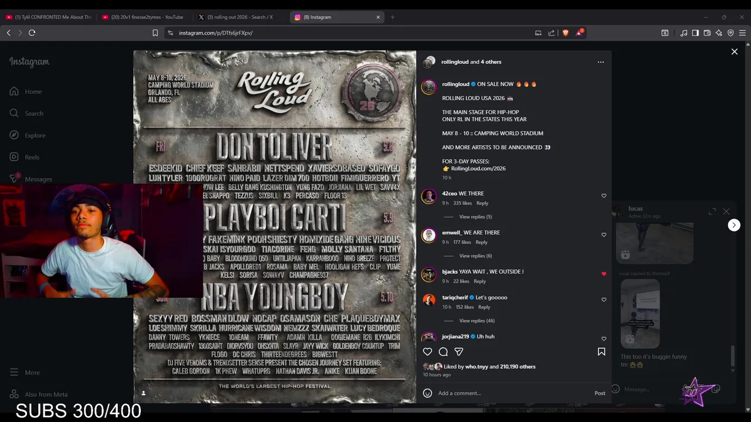Open who.tnyy profile link

click(x=476, y=367)
